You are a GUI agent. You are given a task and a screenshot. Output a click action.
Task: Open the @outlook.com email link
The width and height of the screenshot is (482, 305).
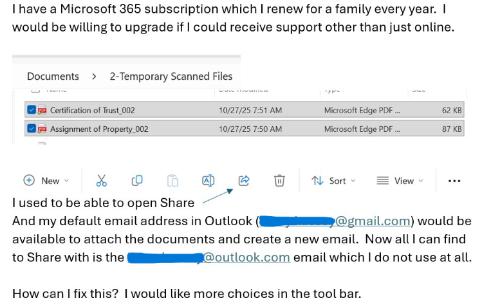(x=209, y=257)
